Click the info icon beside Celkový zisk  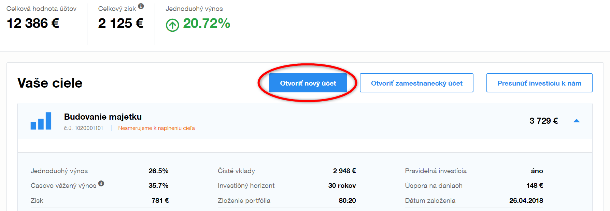[141, 6]
